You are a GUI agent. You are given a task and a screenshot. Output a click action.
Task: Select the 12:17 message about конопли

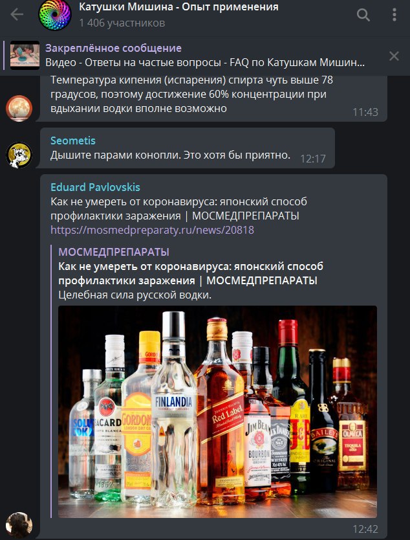click(188, 148)
